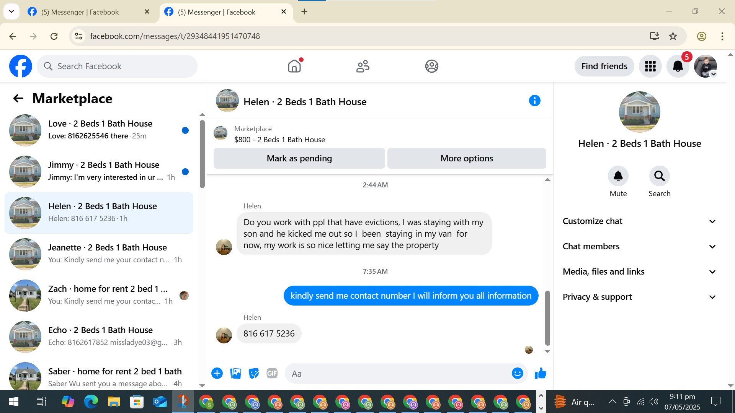The width and height of the screenshot is (735, 413).
Task: Click the thumbs-up like send icon
Action: (540, 373)
